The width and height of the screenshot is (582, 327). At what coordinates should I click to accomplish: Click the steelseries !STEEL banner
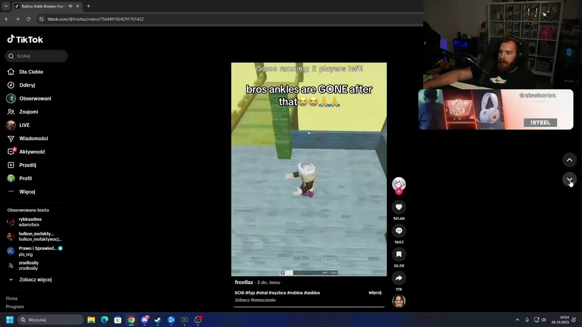pyautogui.click(x=496, y=109)
